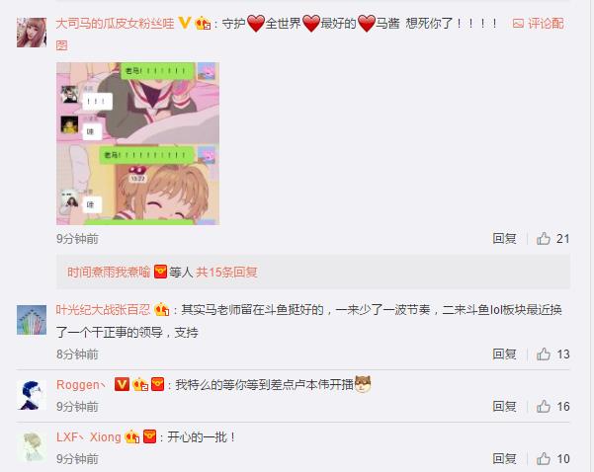Image resolution: width=594 pixels, height=472 pixels.
Task: Click 评论配图 link in first comment
Action: click(538, 24)
